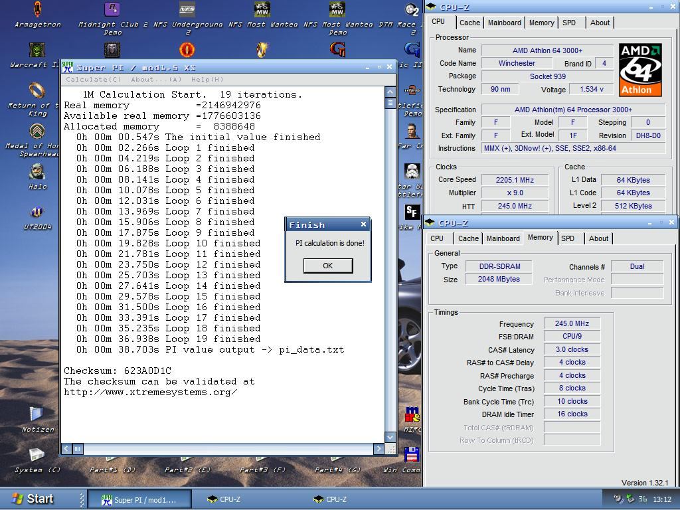The image size is (680, 510).
Task: Click the Loop 19 finished line
Action: coord(168,339)
